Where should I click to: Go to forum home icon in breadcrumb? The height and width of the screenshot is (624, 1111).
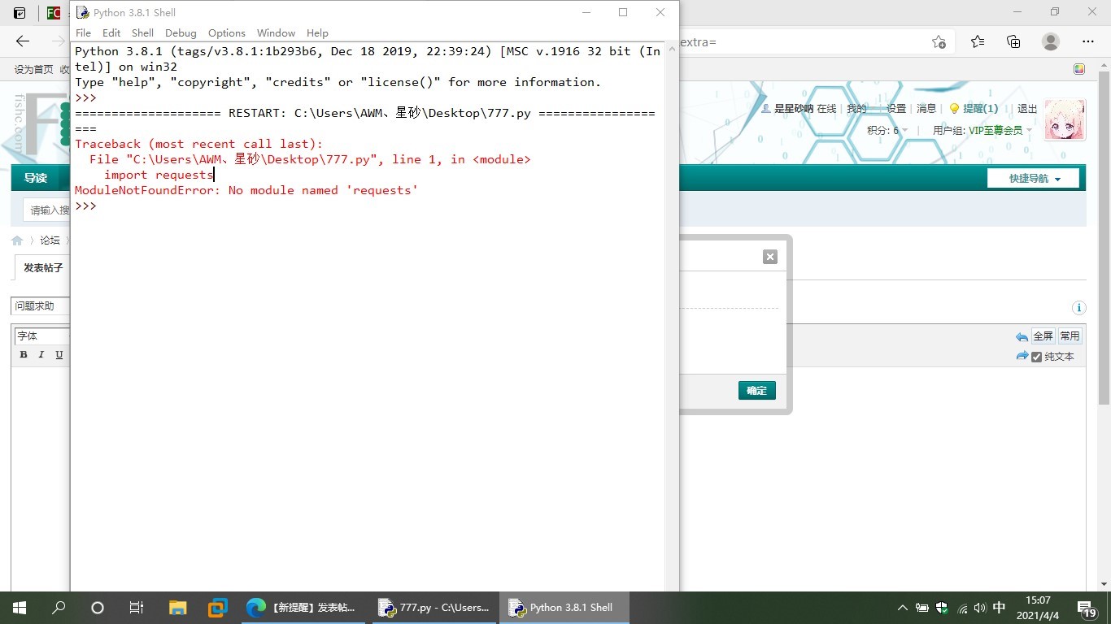(x=17, y=240)
